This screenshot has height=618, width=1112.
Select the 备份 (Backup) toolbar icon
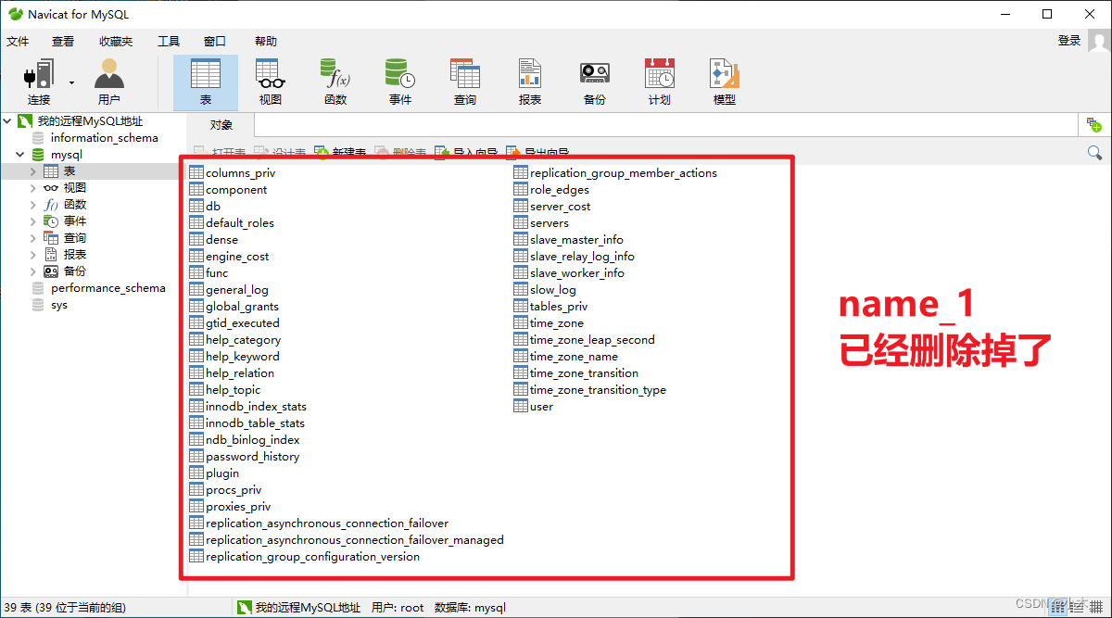point(594,81)
